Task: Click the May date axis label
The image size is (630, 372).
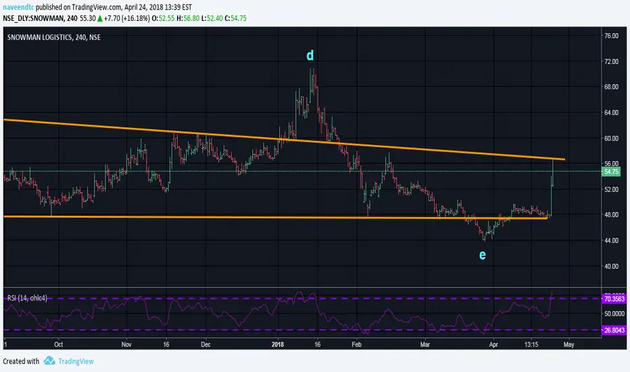Action: coord(568,345)
